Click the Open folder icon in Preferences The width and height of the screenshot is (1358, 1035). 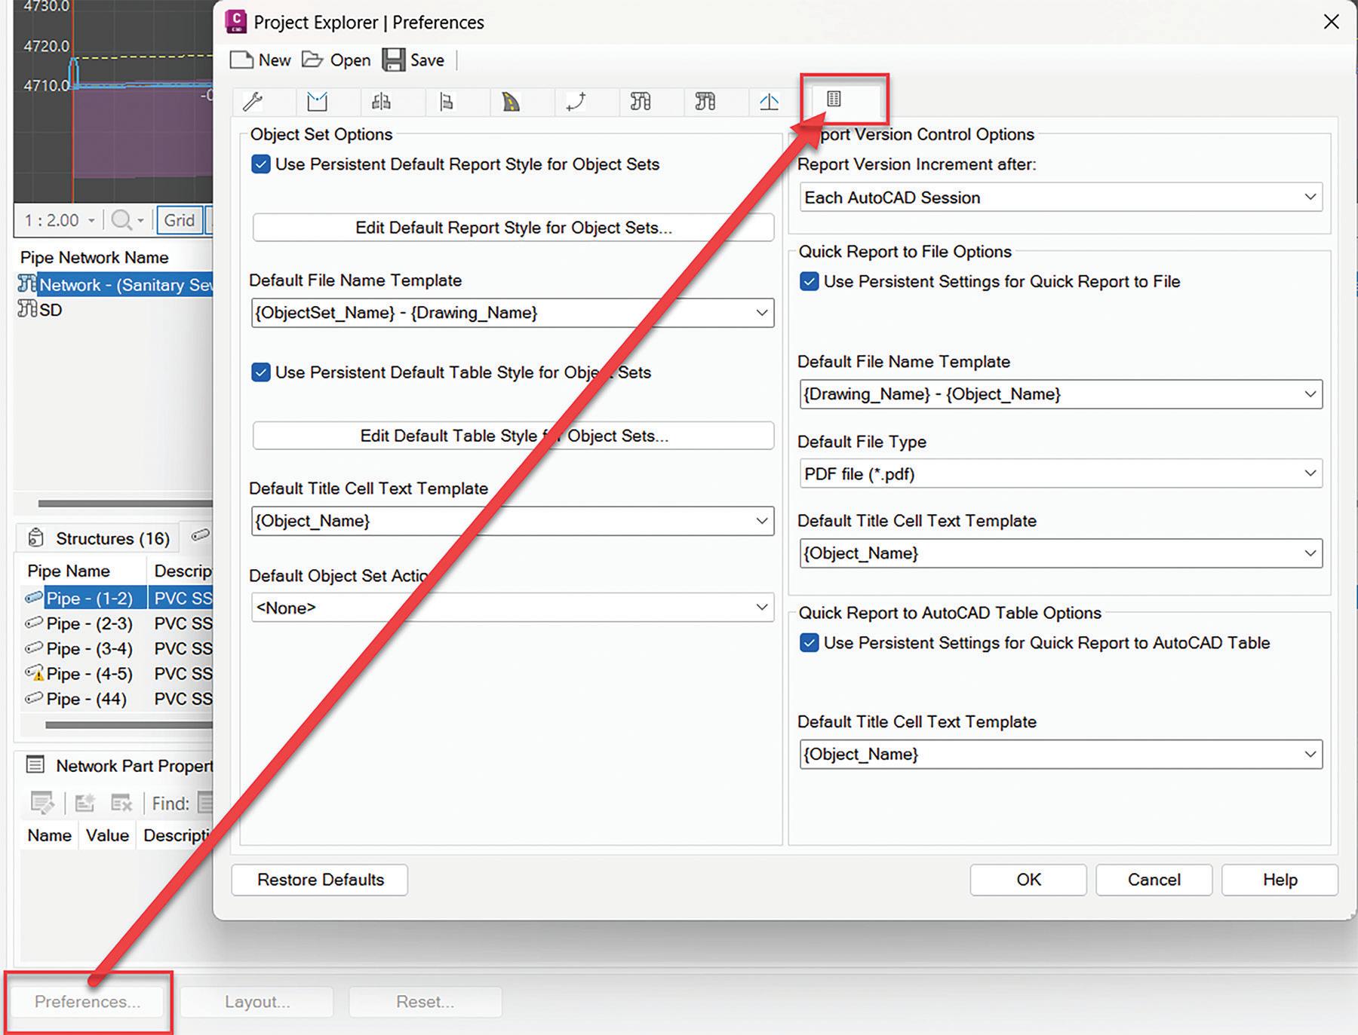312,60
